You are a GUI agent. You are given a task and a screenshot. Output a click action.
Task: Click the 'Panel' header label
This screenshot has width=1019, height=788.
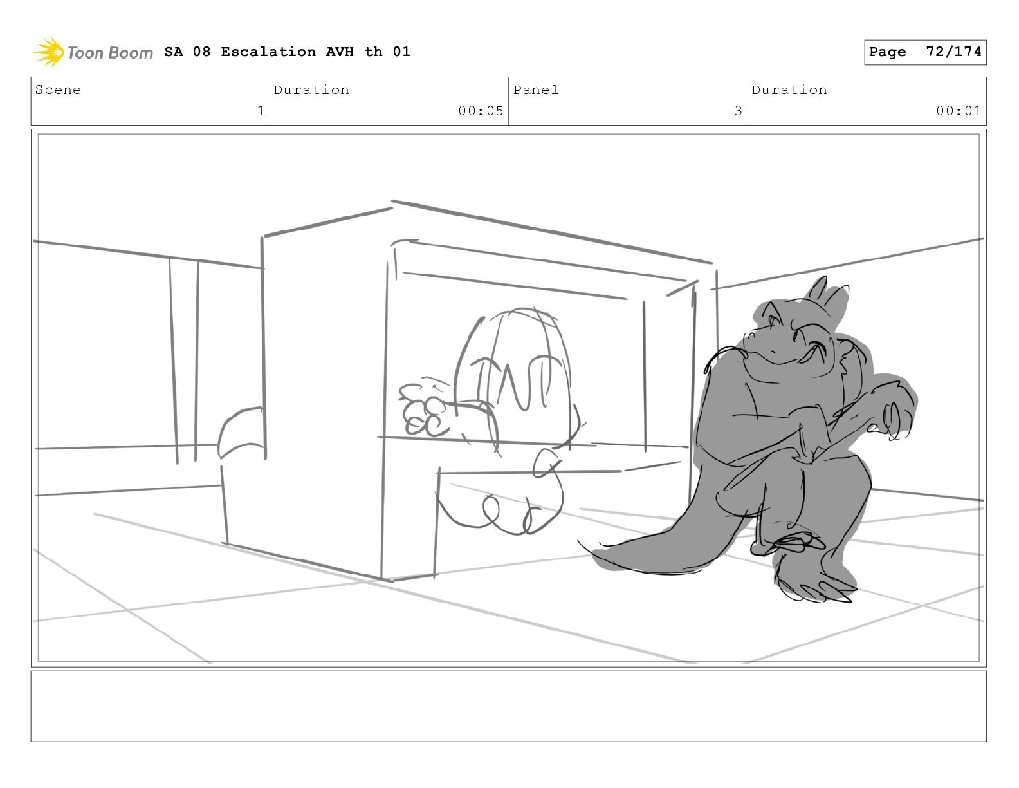[x=536, y=90]
